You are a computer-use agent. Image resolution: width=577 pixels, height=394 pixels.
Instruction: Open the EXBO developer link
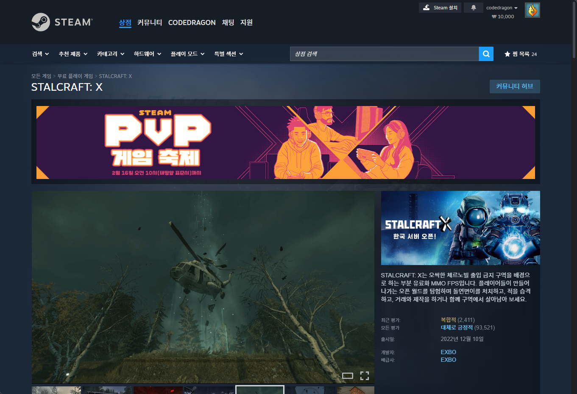pyautogui.click(x=449, y=352)
